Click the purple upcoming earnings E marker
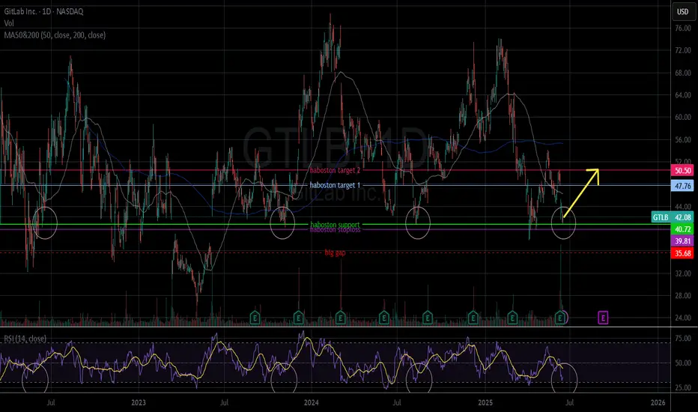Image resolution: width=698 pixels, height=412 pixels. point(603,318)
